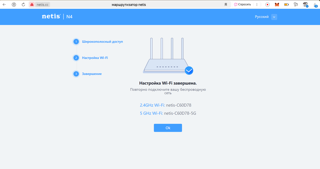
Task: Open the Русский language dropdown
Action: click(266, 17)
